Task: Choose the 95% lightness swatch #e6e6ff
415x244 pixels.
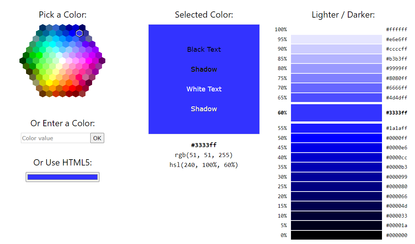Action: tap(336, 39)
